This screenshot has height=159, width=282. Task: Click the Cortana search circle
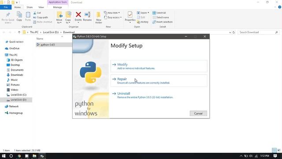11,156
